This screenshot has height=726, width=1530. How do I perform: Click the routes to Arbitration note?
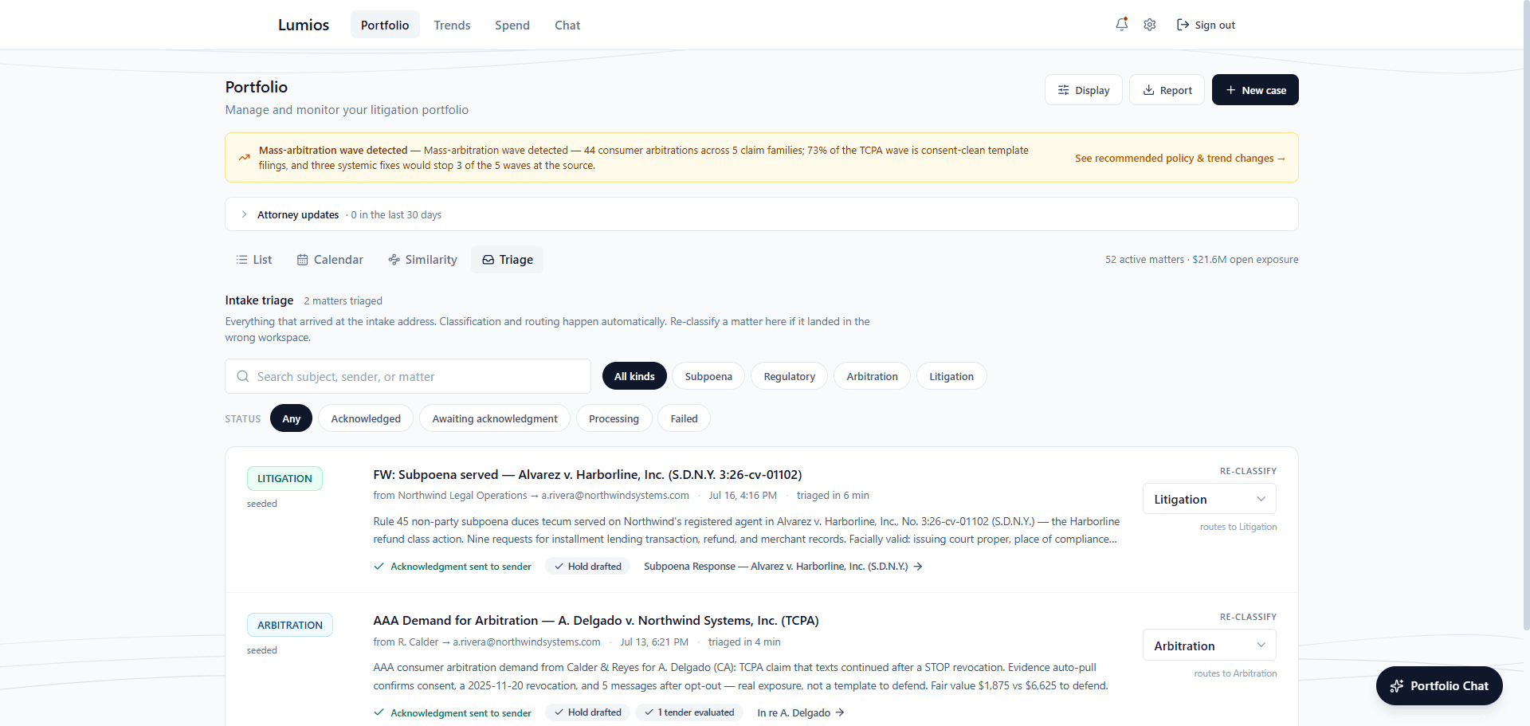tap(1235, 673)
